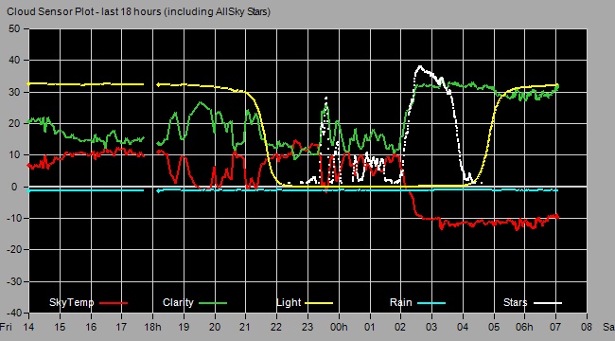The height and width of the screenshot is (341, 615).
Task: Click the x-axis hour label 16
Action: click(91, 327)
